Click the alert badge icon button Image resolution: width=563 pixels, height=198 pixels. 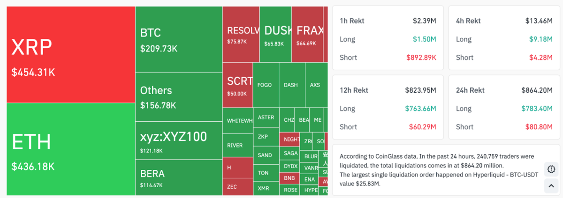(x=551, y=169)
